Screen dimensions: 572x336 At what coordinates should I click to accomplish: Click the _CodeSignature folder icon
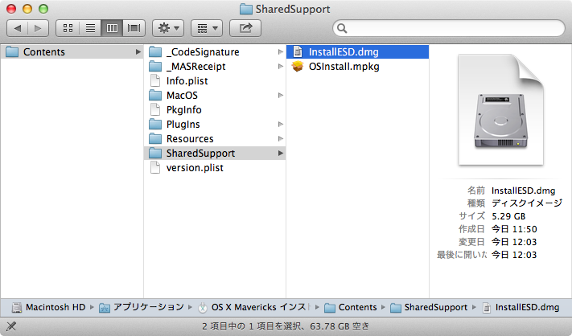pos(155,51)
